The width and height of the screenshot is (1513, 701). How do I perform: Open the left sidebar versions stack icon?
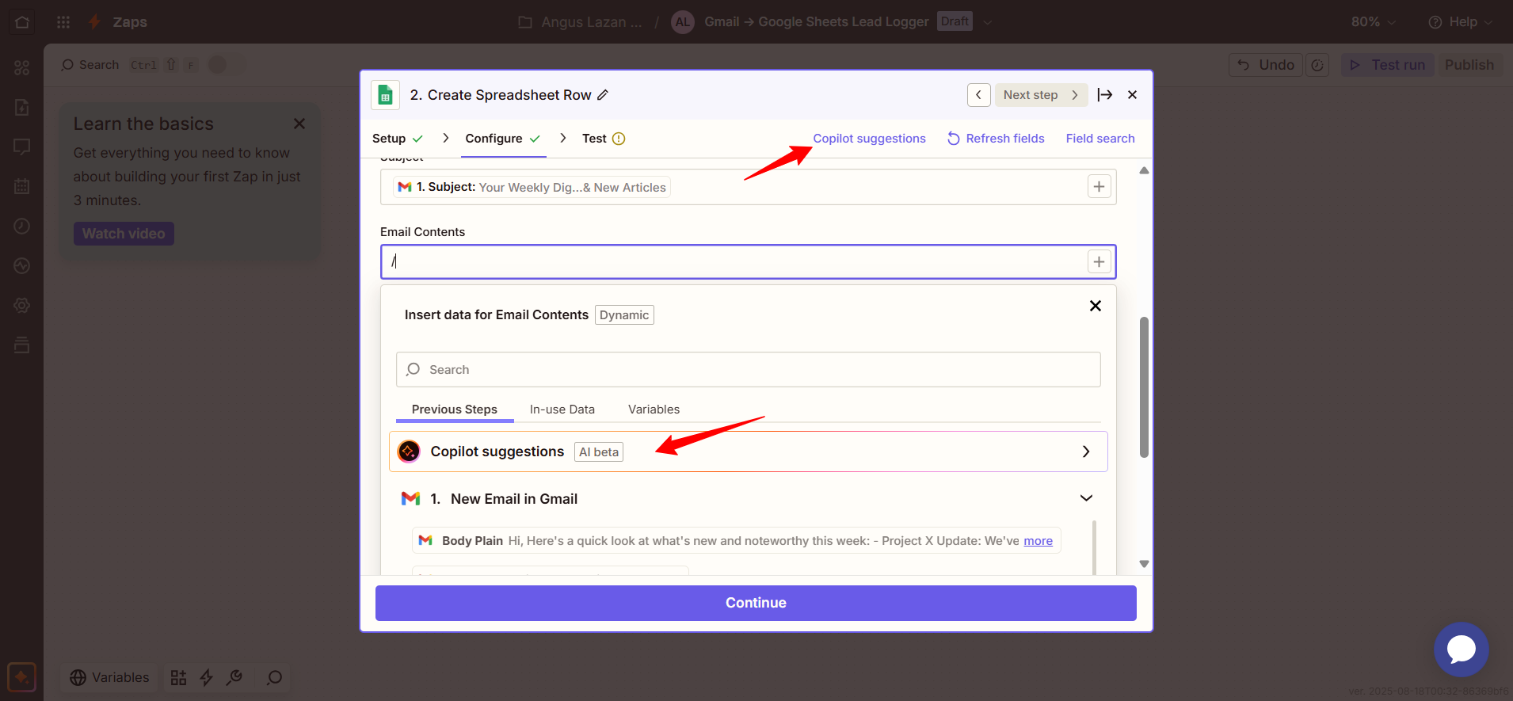(x=22, y=345)
